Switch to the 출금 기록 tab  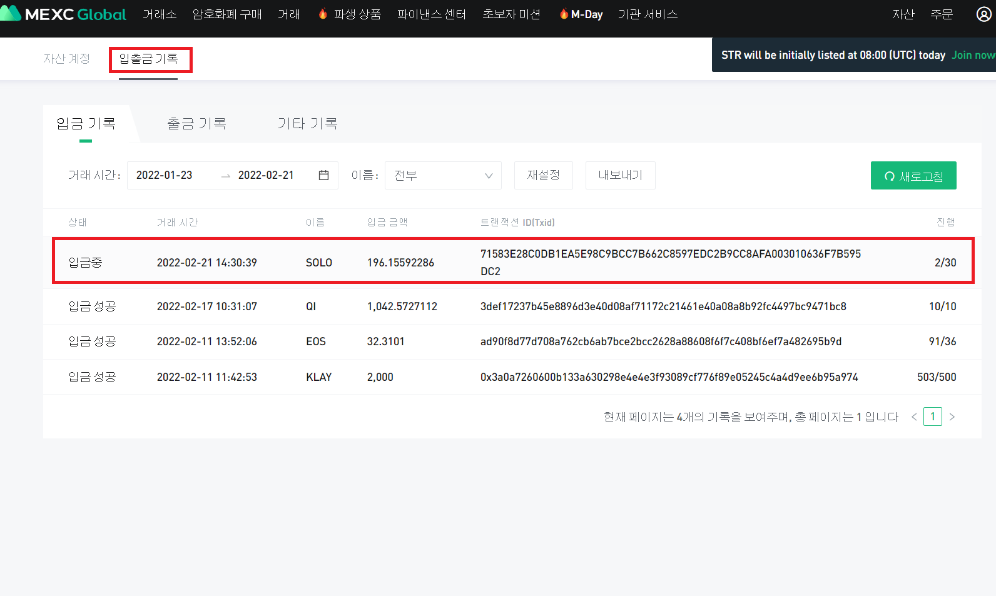click(x=196, y=123)
